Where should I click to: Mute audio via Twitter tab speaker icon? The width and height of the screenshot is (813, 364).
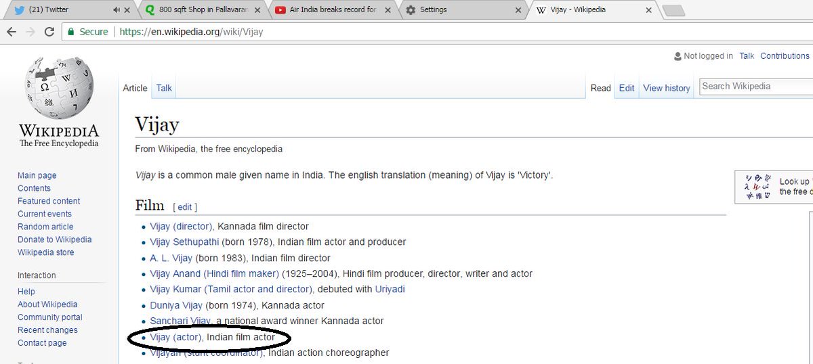pyautogui.click(x=117, y=10)
